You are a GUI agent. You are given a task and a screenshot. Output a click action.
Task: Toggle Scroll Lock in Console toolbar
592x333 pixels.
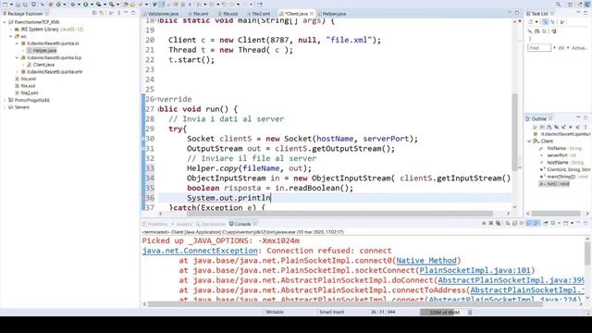click(x=514, y=223)
